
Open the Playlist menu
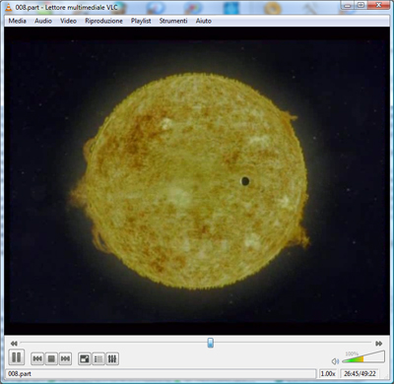point(141,21)
